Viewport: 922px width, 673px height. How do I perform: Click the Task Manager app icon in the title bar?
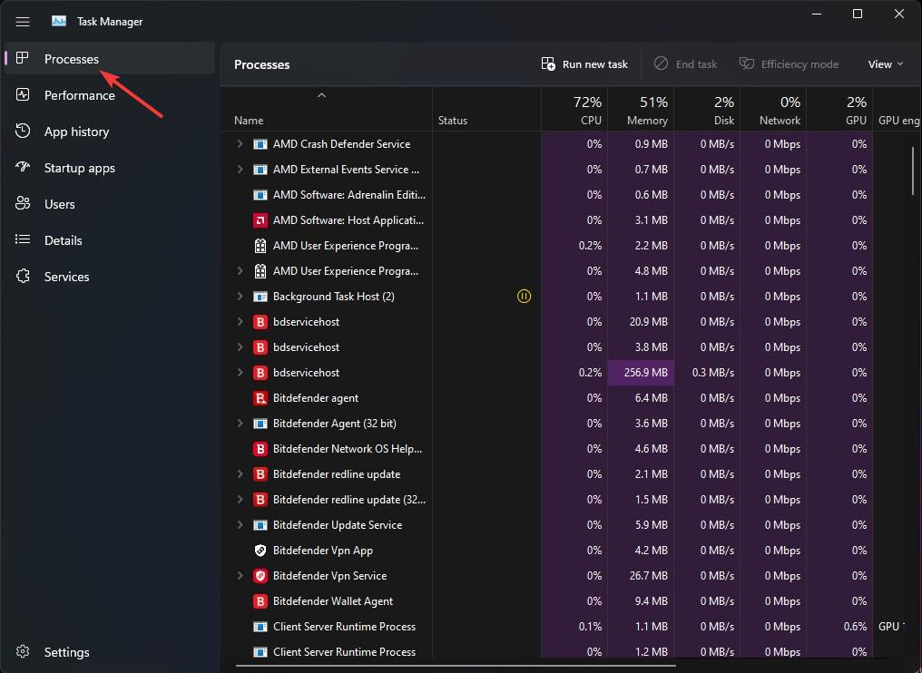click(59, 21)
